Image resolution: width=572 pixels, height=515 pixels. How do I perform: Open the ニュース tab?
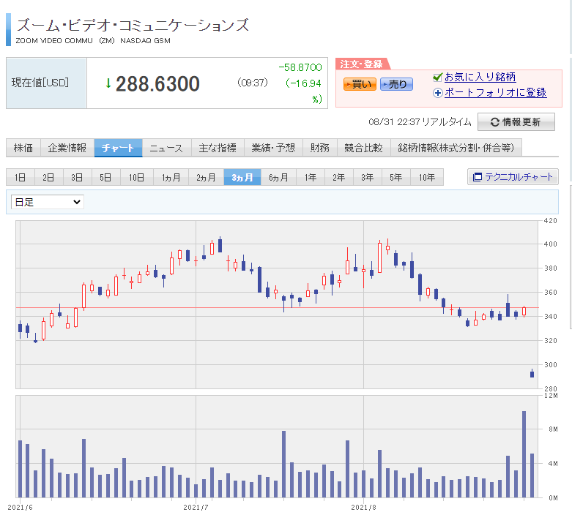166,148
